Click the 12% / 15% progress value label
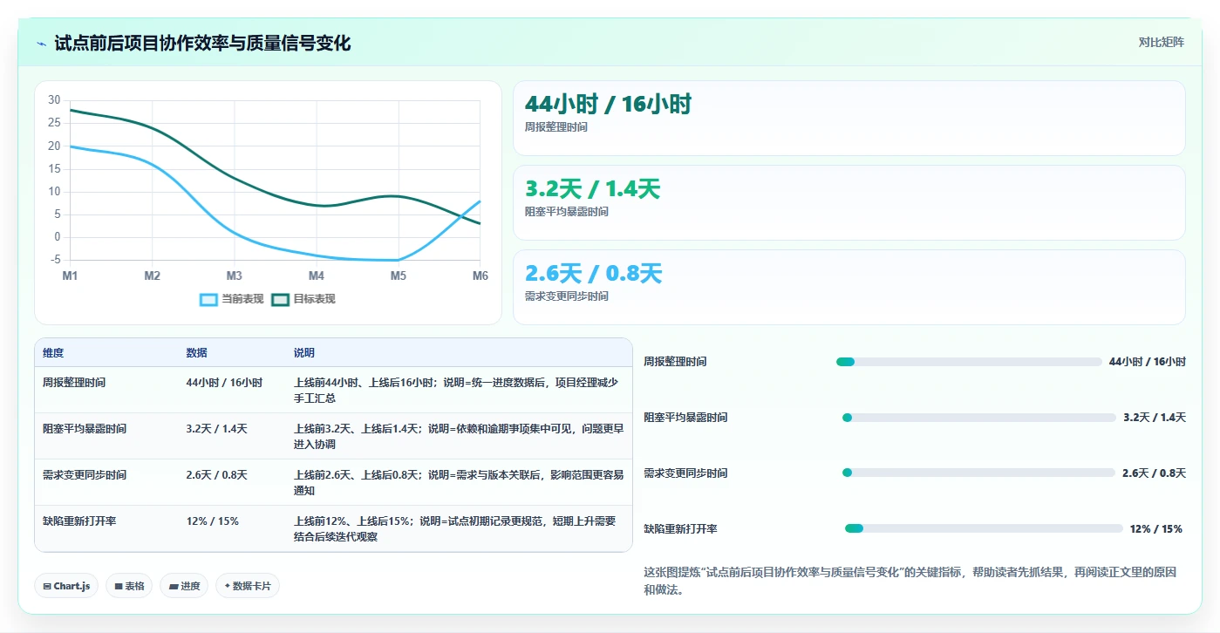Image resolution: width=1220 pixels, height=633 pixels. [1155, 528]
